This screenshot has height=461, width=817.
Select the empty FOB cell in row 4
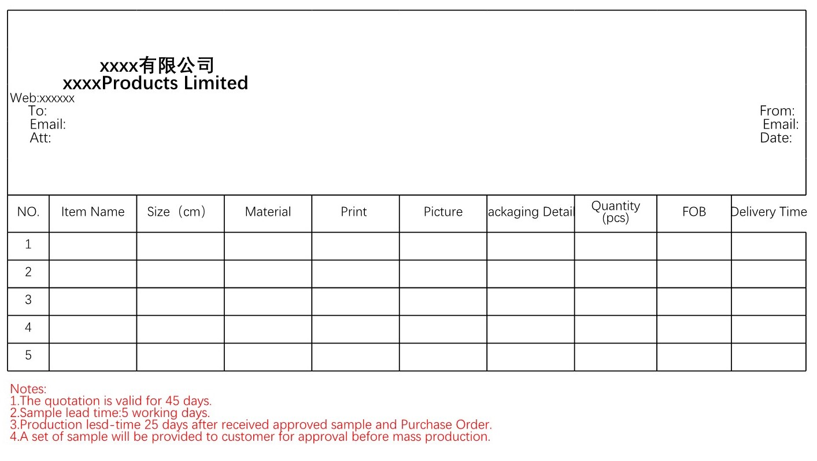point(694,329)
